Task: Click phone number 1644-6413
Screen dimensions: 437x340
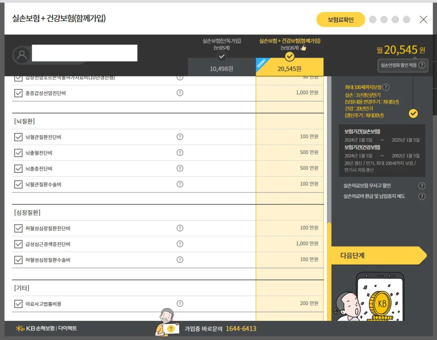Action: [241, 328]
